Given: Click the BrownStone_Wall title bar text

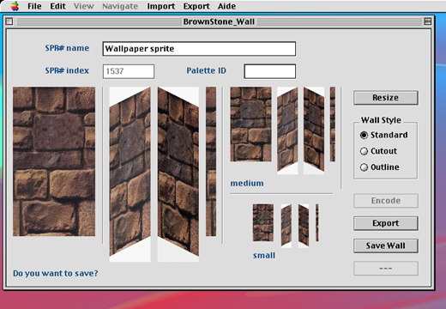Looking at the screenshot, I should click(219, 21).
